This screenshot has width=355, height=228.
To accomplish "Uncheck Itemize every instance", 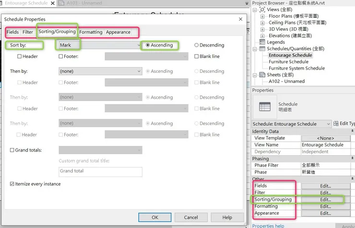I will [x=12, y=184].
